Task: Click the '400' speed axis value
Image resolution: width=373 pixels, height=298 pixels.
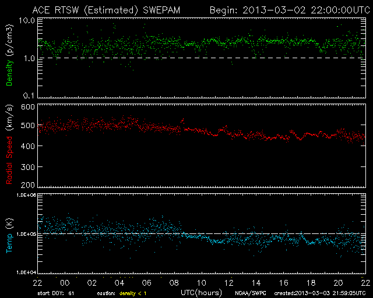Action: click(28, 146)
